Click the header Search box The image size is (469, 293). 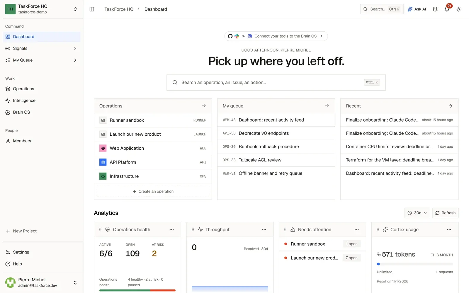382,9
